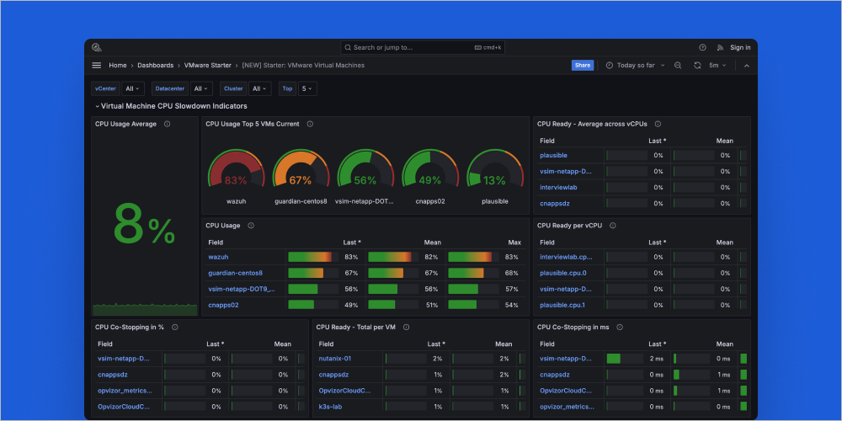Image resolution: width=842 pixels, height=421 pixels.
Task: Click the Datacenter variable label
Action: click(x=170, y=88)
